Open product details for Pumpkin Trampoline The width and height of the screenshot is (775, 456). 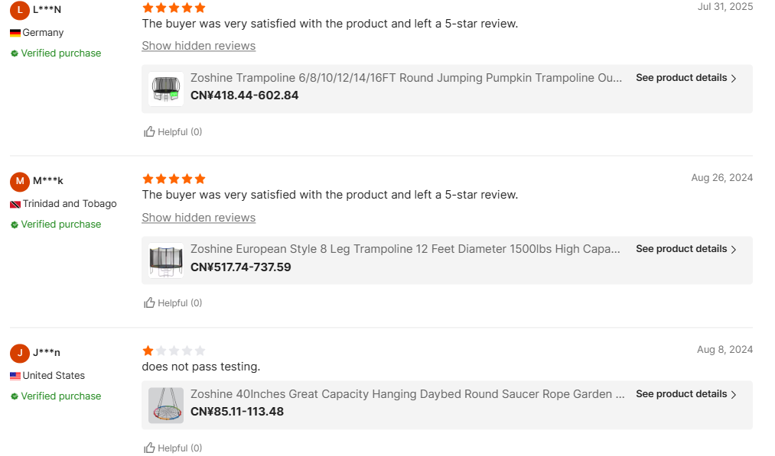[x=686, y=78]
